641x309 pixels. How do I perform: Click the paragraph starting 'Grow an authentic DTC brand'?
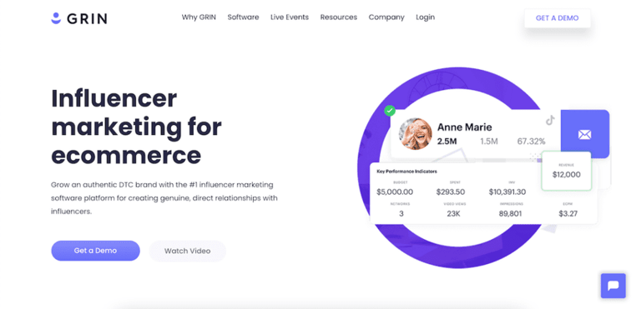pyautogui.click(x=164, y=198)
